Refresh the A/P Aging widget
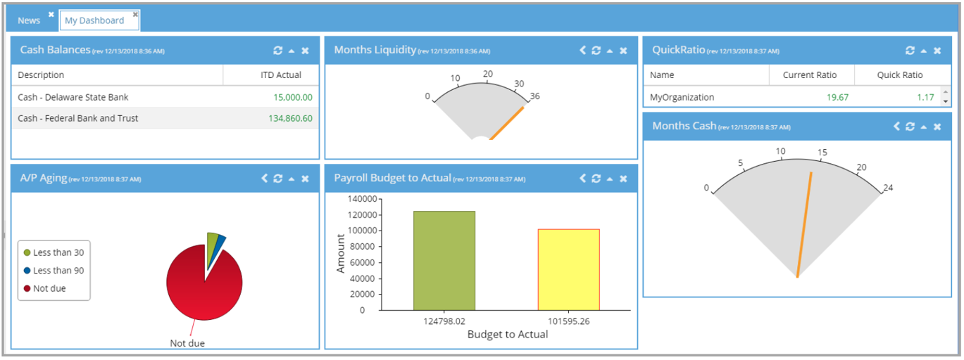Screen dimensions: 964x360 point(278,179)
